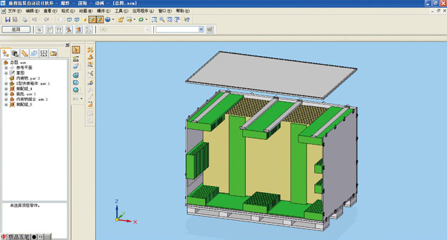Screen dimensions: 447x240
Task: Click the Save icon in the main toolbar
Action: (x=8, y=19)
